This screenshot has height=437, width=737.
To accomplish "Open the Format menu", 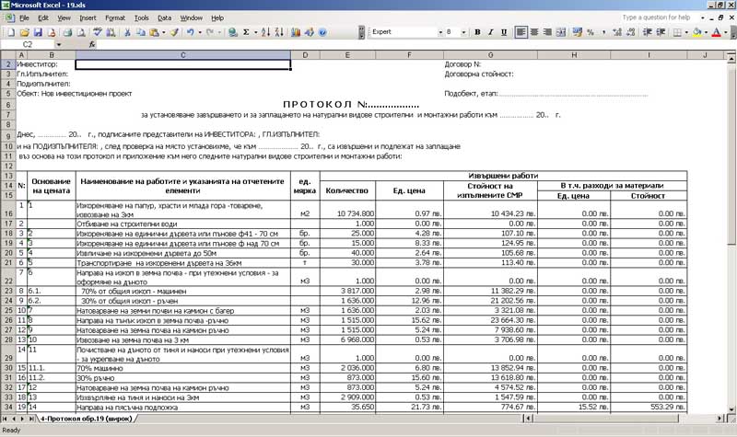I will click(115, 17).
